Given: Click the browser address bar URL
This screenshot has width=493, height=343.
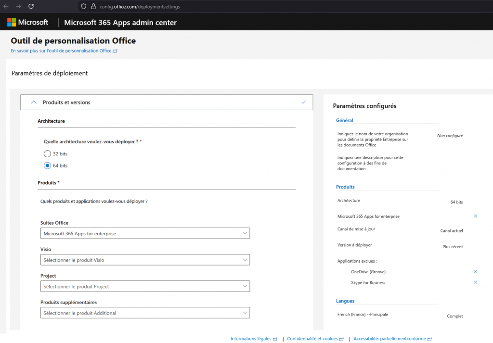Looking at the screenshot, I should coord(140,7).
